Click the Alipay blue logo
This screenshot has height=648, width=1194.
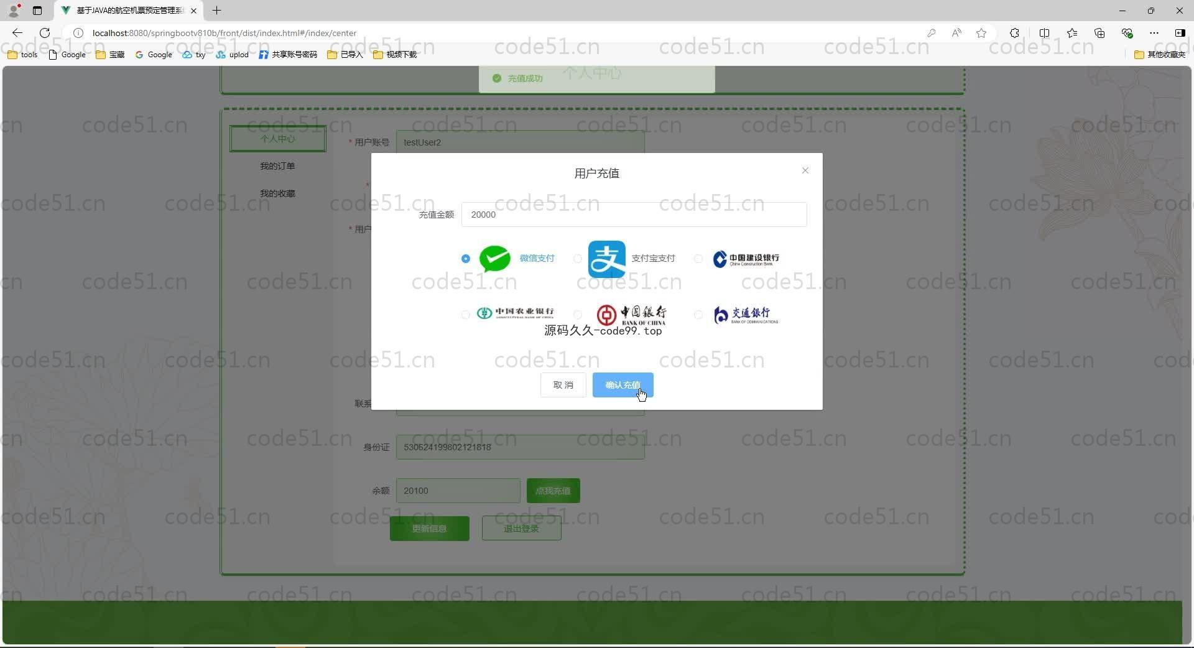point(607,259)
